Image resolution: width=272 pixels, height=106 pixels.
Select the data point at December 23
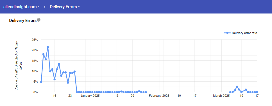click(x=70, y=73)
